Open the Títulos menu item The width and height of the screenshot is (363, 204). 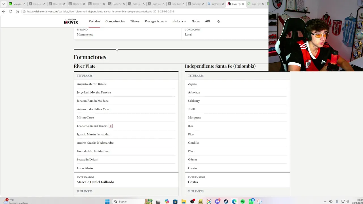(x=135, y=21)
